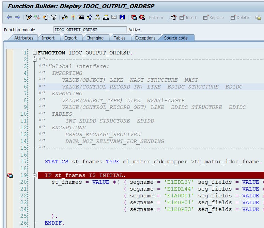
Task: Click the segname 'E1EDL44' string
Action: [179, 189]
